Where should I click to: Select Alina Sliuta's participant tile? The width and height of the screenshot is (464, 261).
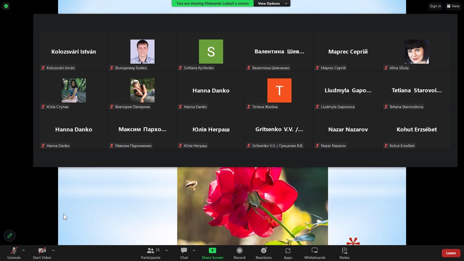[416, 52]
